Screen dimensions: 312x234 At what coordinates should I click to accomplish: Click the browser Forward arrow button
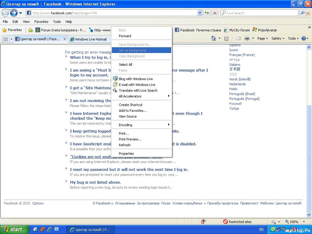(x=14, y=13)
